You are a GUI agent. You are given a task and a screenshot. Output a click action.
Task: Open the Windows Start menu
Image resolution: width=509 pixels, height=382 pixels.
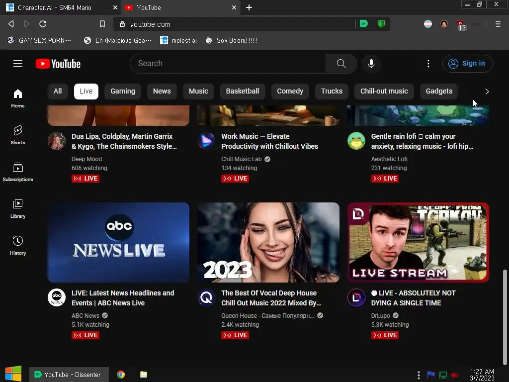click(x=13, y=374)
